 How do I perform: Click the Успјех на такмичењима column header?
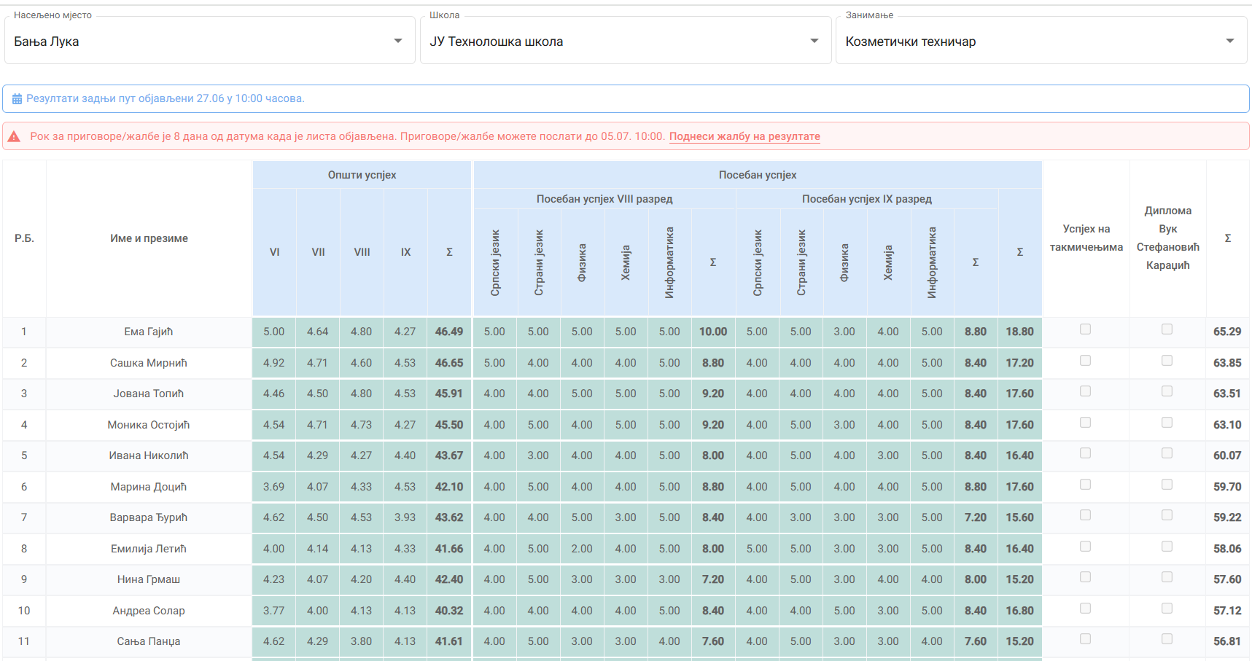[x=1086, y=238]
